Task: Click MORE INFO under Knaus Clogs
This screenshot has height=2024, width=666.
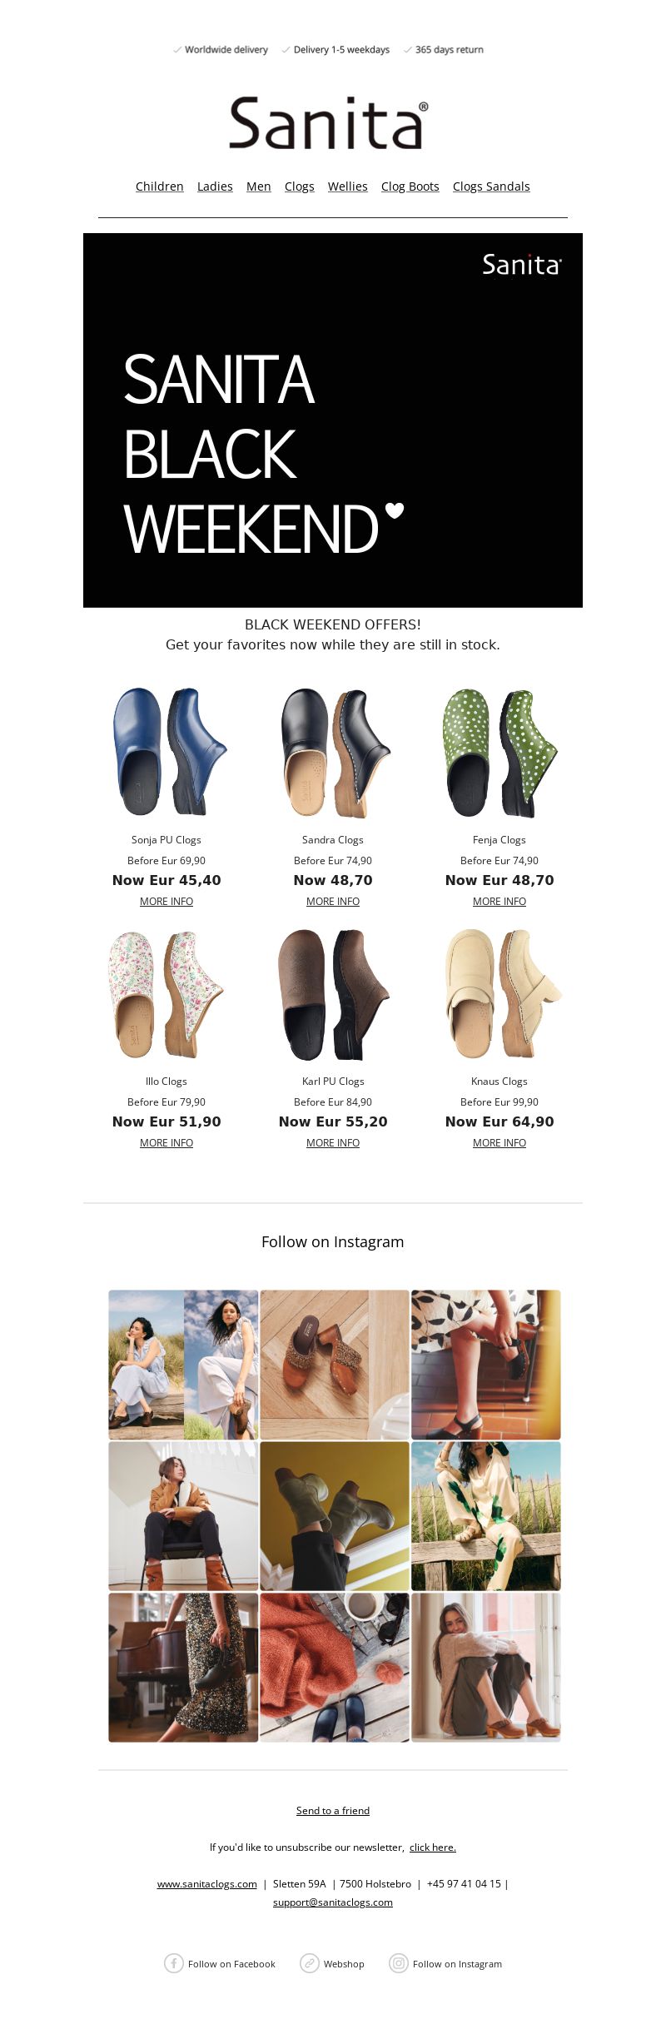Action: pyautogui.click(x=499, y=1143)
